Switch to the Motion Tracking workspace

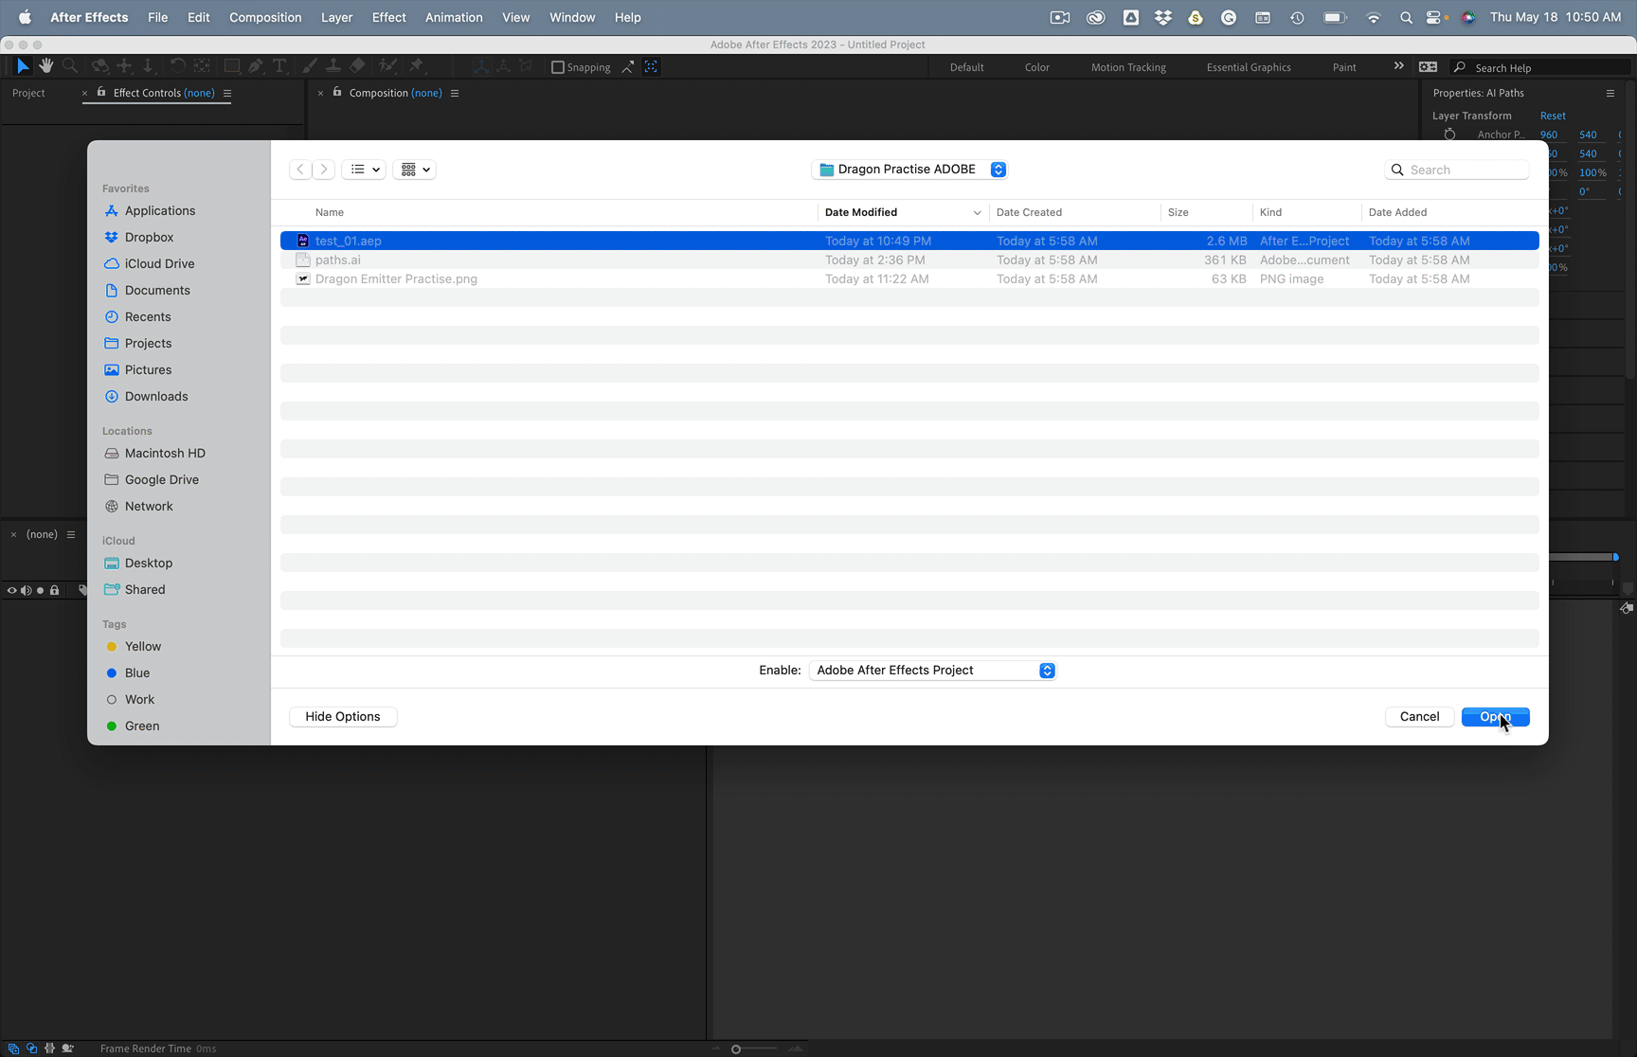(x=1128, y=67)
